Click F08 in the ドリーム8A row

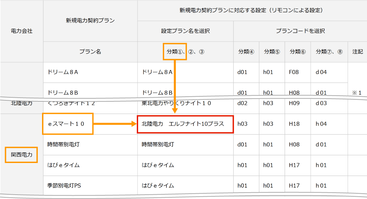coord(294,72)
